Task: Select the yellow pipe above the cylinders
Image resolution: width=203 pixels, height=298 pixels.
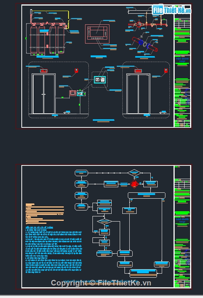Action: (x=51, y=18)
